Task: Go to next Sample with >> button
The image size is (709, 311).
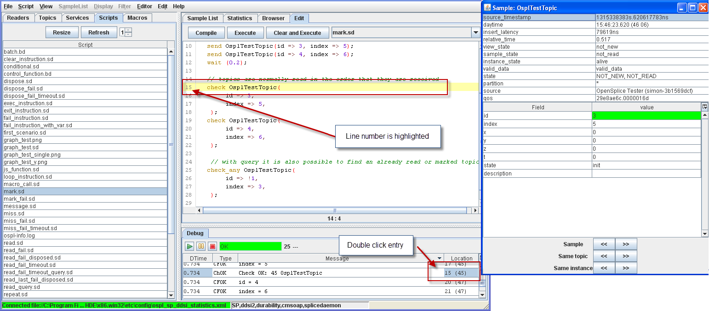Action: [626, 244]
